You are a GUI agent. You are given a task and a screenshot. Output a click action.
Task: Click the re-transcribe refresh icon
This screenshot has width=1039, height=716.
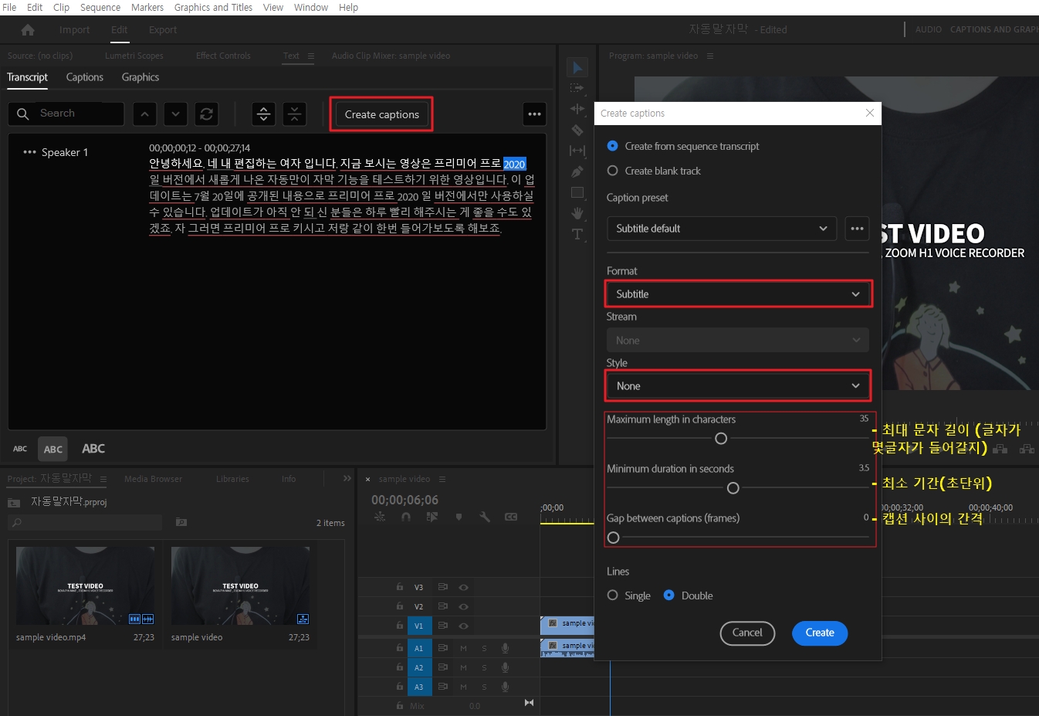pyautogui.click(x=207, y=114)
